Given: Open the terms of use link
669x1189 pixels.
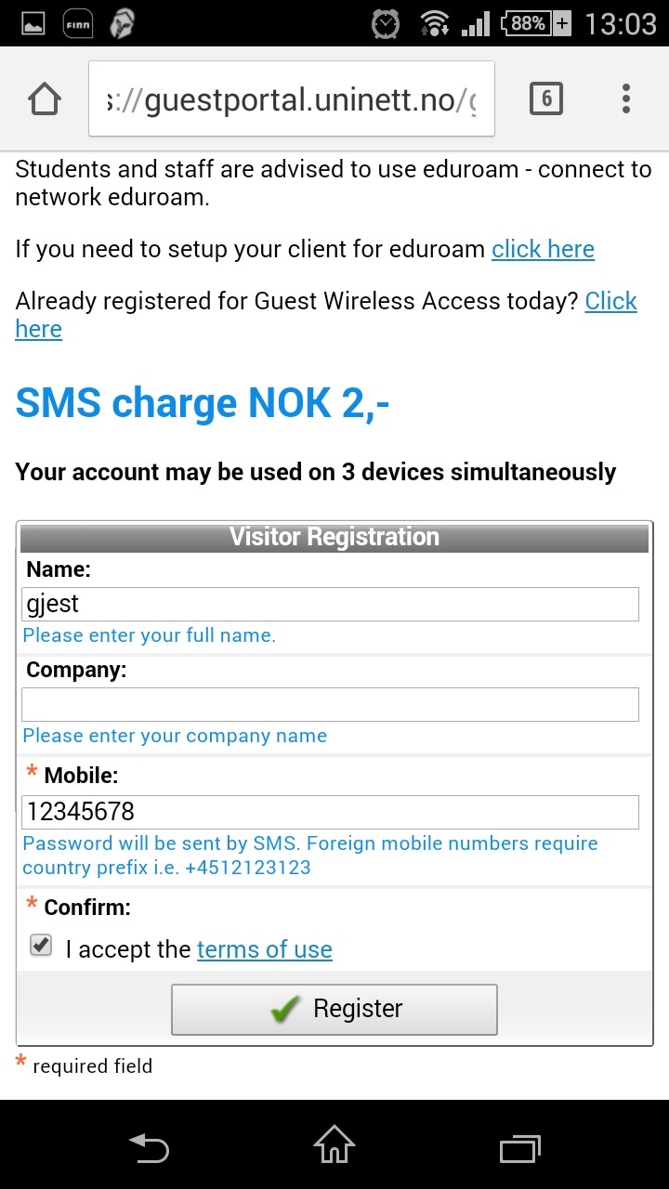Looking at the screenshot, I should (265, 949).
